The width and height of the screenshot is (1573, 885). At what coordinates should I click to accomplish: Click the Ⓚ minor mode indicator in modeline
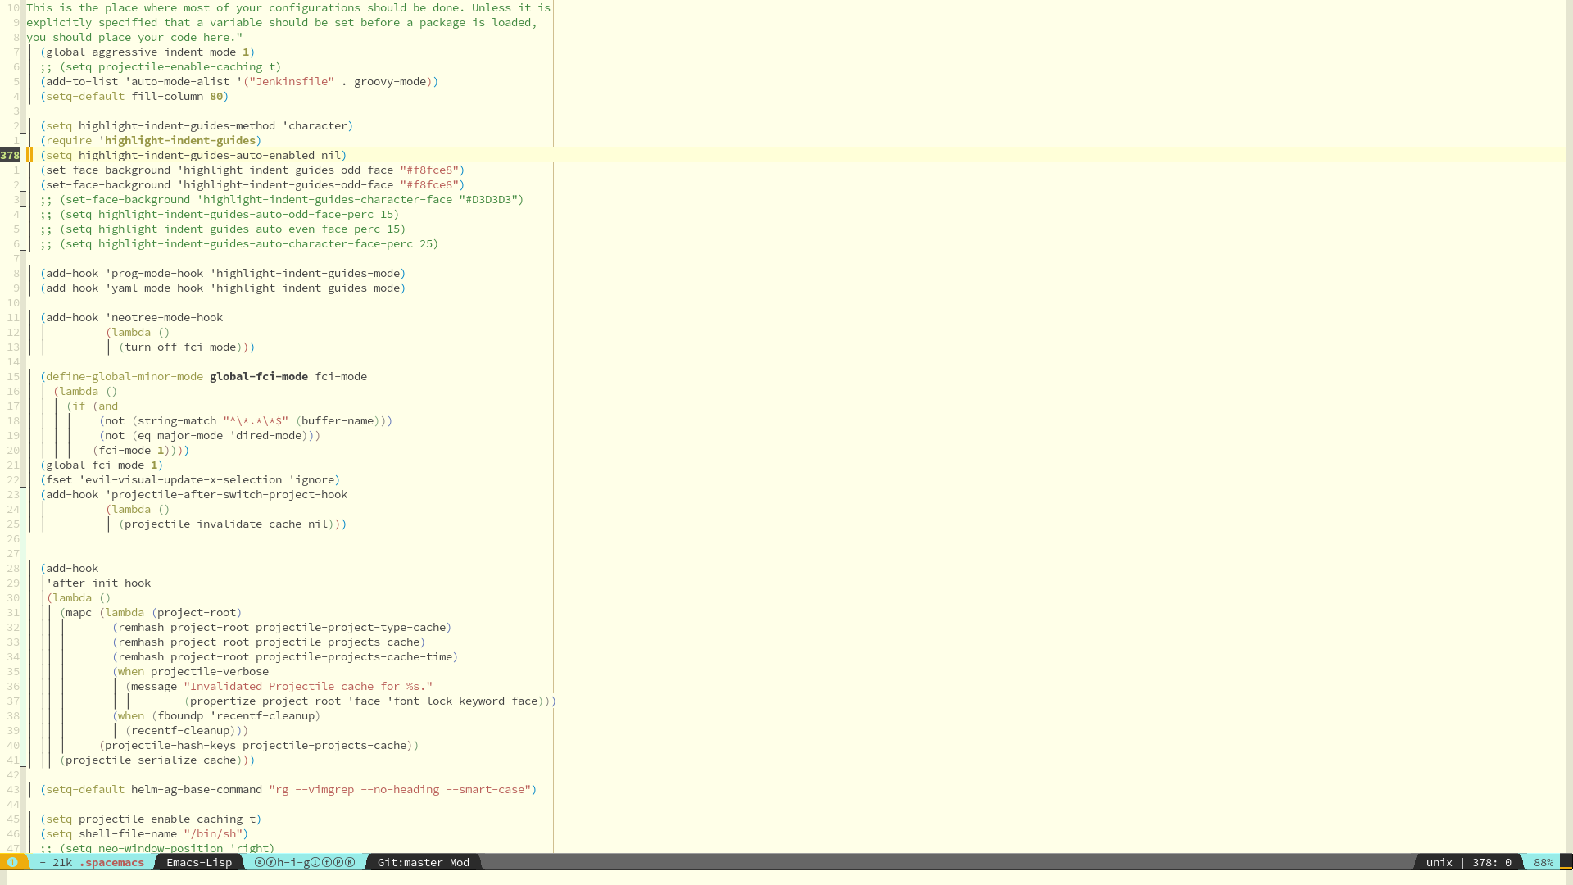pyautogui.click(x=350, y=862)
